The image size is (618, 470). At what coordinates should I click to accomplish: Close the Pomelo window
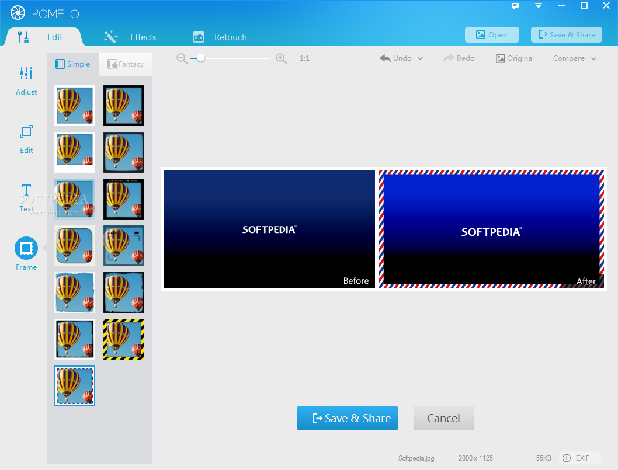[606, 5]
